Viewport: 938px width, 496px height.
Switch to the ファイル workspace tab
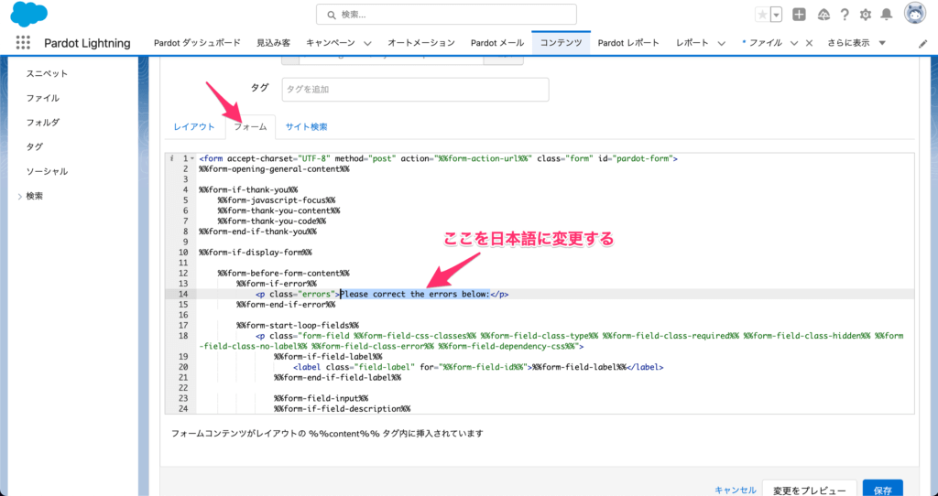765,42
